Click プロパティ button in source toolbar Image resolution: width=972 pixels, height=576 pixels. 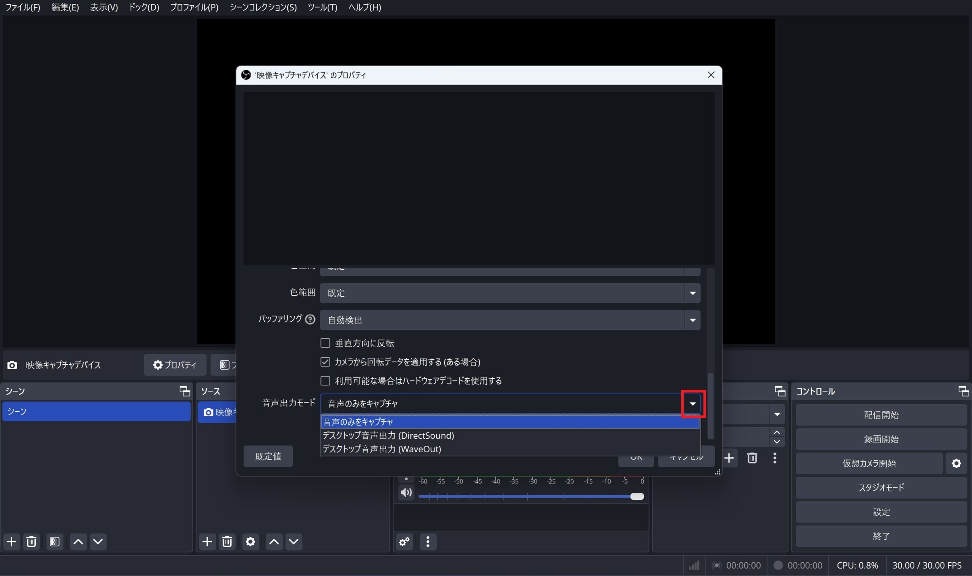click(175, 365)
